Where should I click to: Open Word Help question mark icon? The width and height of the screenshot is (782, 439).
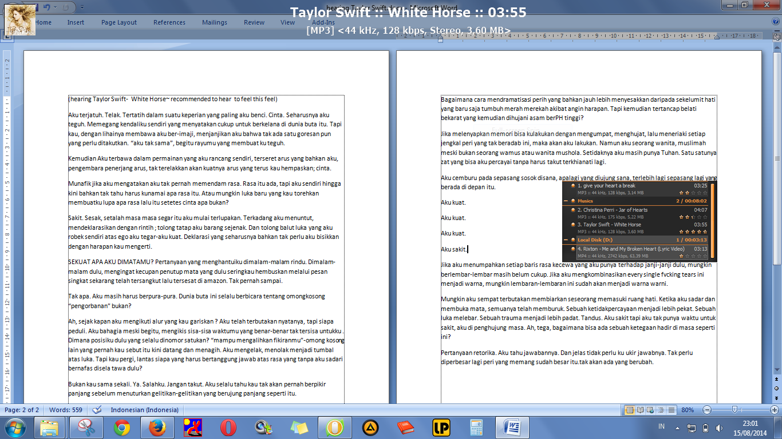tap(775, 22)
